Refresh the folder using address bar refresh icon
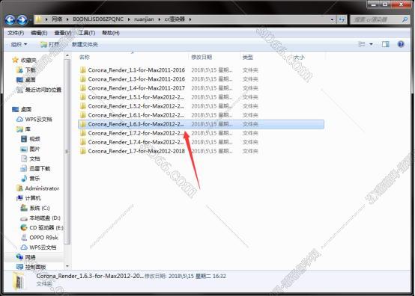The height and width of the screenshot is (296, 415). pyautogui.click(x=342, y=19)
